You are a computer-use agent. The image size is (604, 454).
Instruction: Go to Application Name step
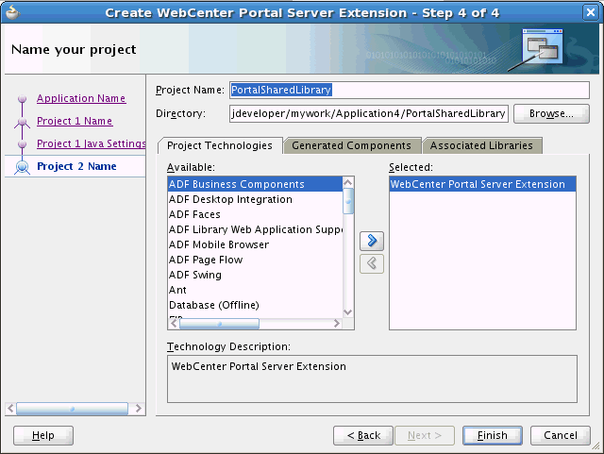[x=81, y=99]
